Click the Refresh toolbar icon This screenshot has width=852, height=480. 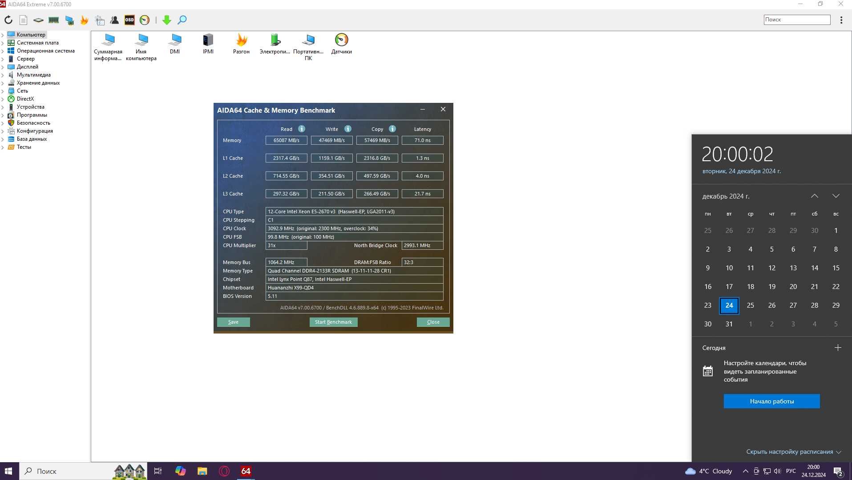8,20
